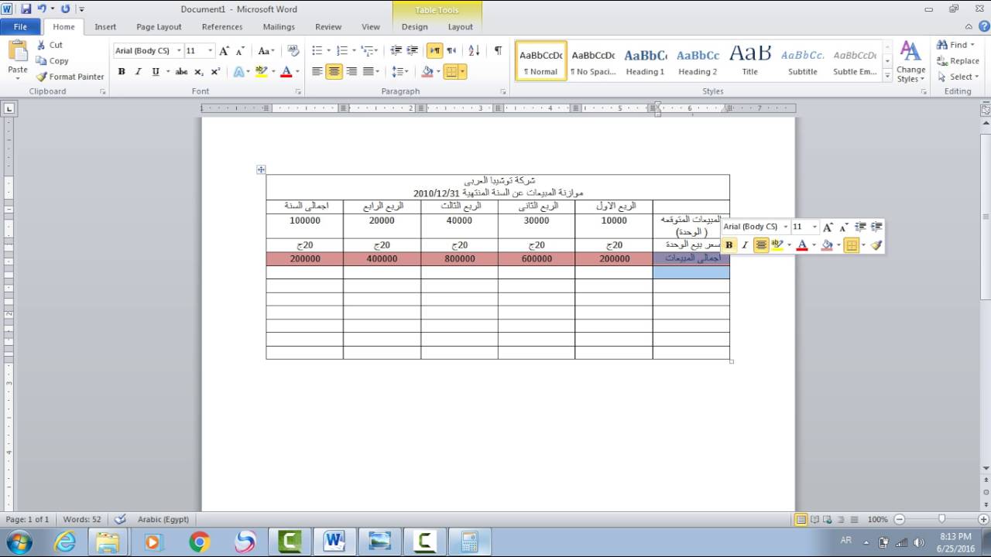Screen dimensions: 991x557
Task: Click the table cell containing 800000
Action: (459, 259)
